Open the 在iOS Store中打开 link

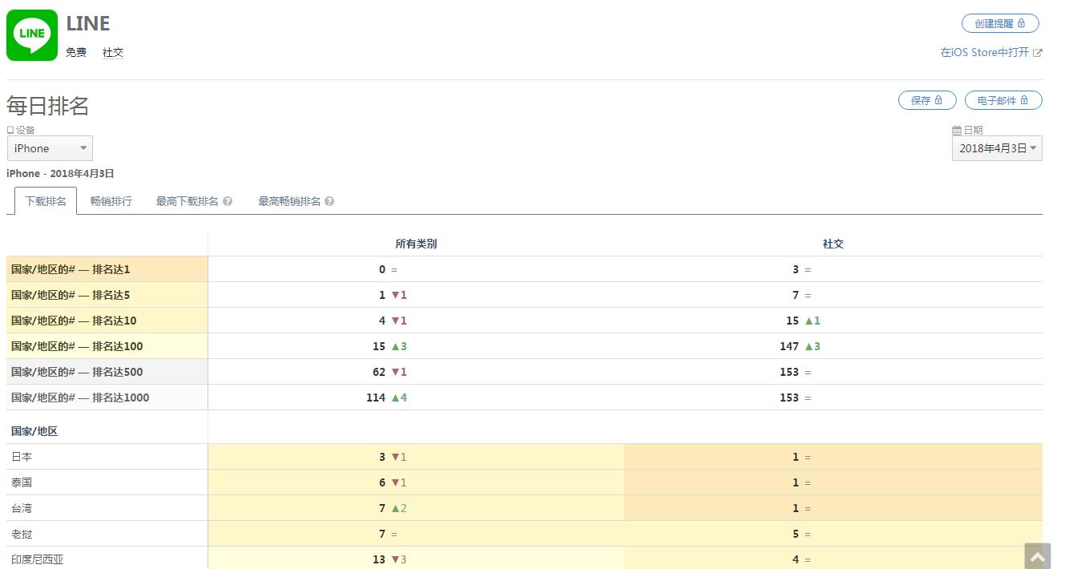point(984,53)
